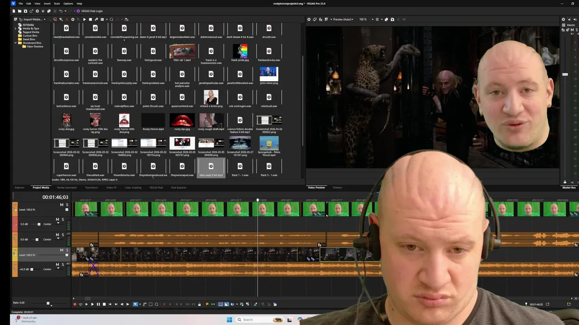Image resolution: width=579 pixels, height=325 pixels.
Task: Expand the Media By Type tree node
Action: point(15,28)
